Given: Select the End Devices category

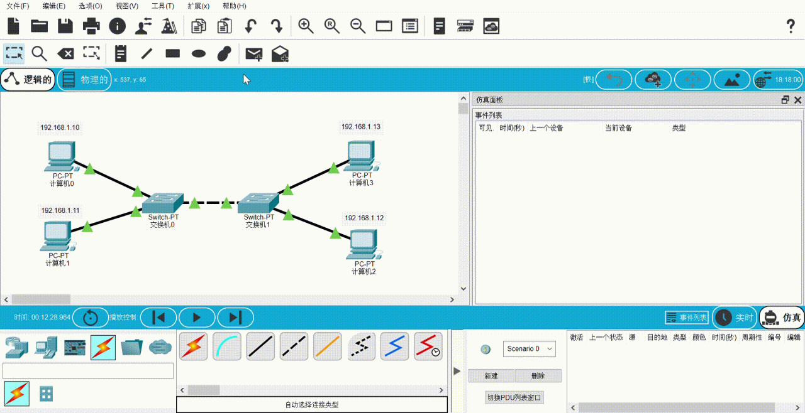Looking at the screenshot, I should [46, 347].
